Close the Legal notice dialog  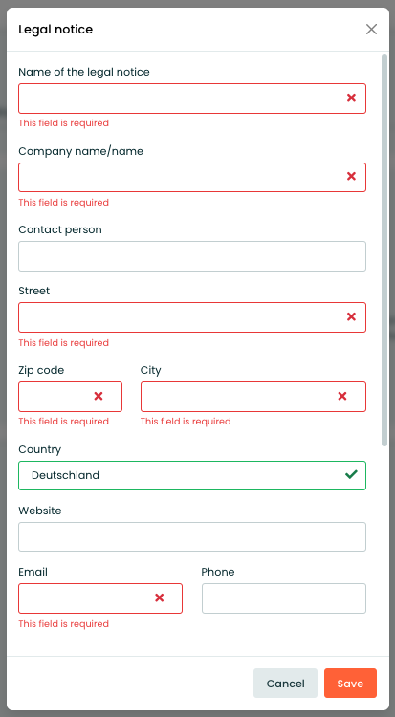point(371,30)
